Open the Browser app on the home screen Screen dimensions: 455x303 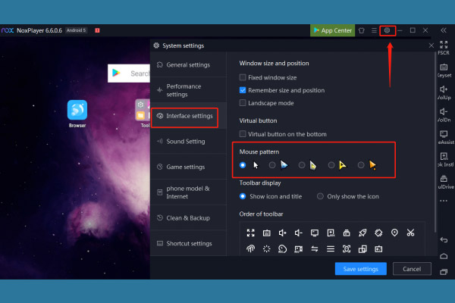tap(77, 114)
